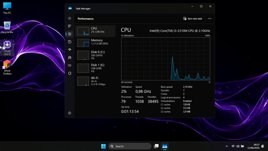
Task: Click the Base speed 2,10 GHz value
Action: (x=188, y=87)
